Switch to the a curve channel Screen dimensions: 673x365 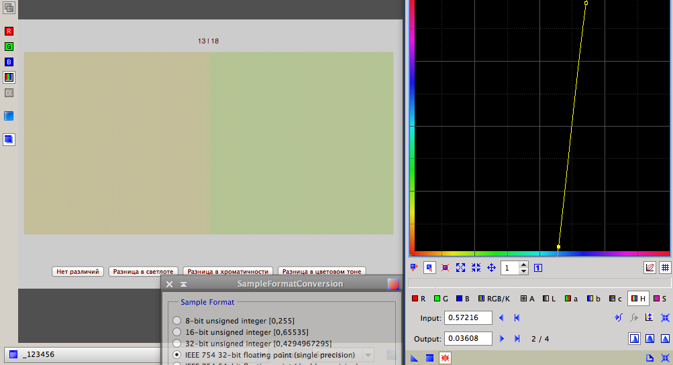pos(571,299)
